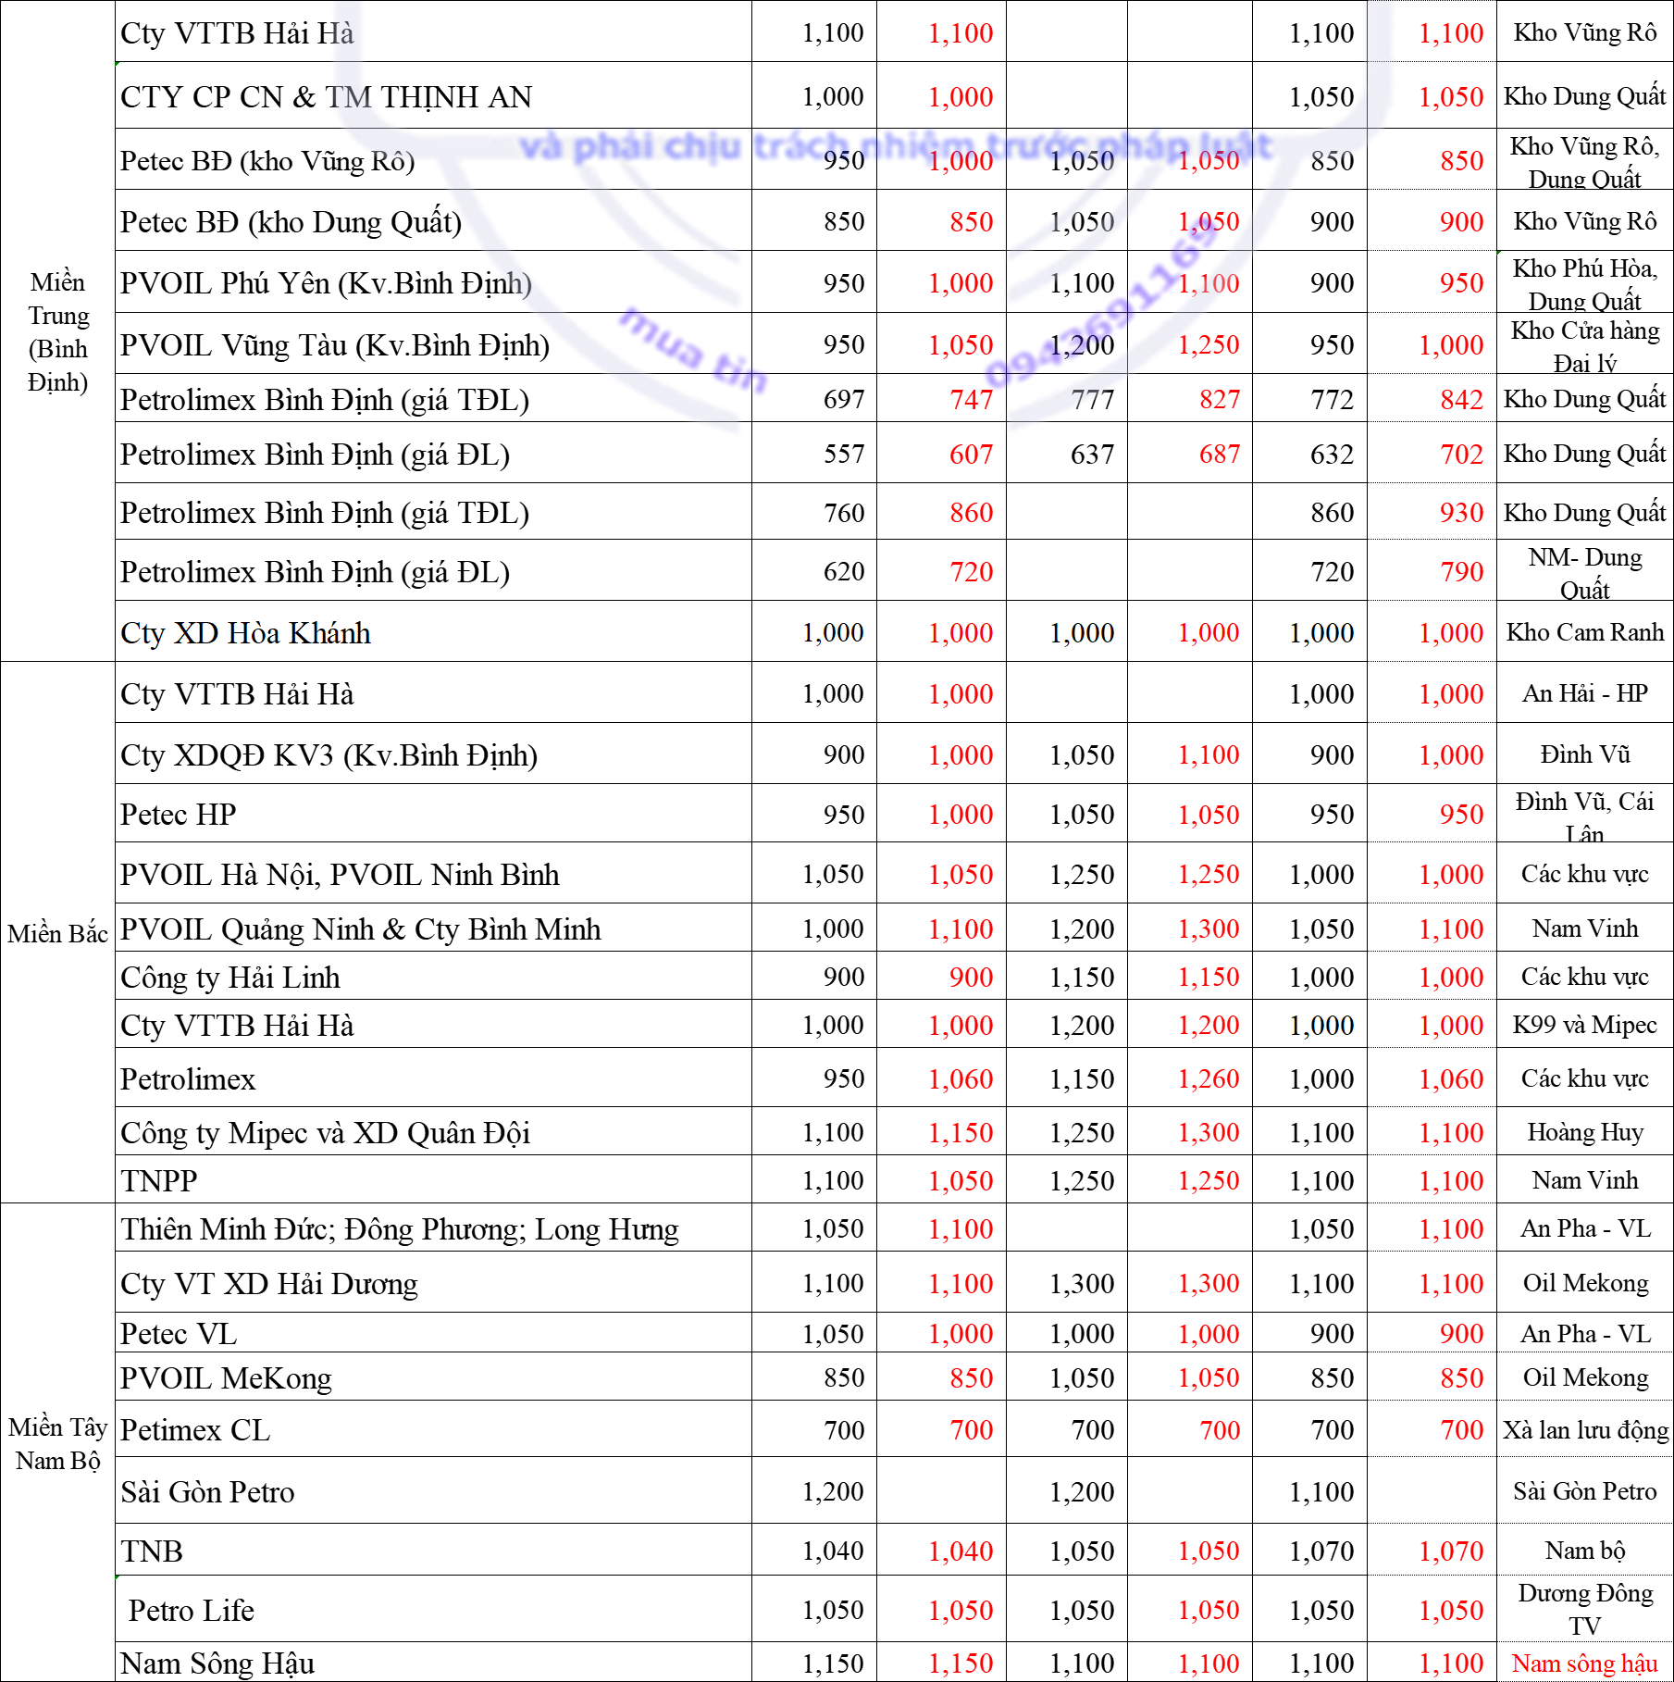Select the red value 1,260 in Petrolimex row
Image resolution: width=1674 pixels, height=1682 pixels.
coord(1208,1079)
